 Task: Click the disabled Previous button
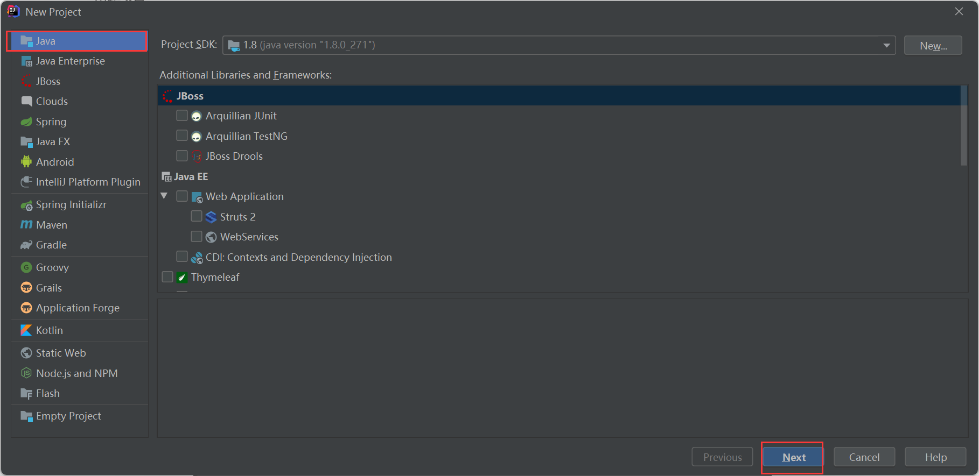[x=722, y=457]
